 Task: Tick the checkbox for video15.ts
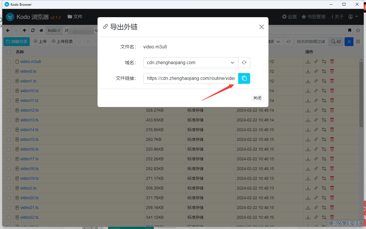[x=9, y=140]
